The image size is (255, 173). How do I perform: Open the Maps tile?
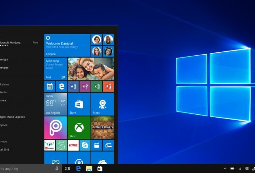(102, 104)
